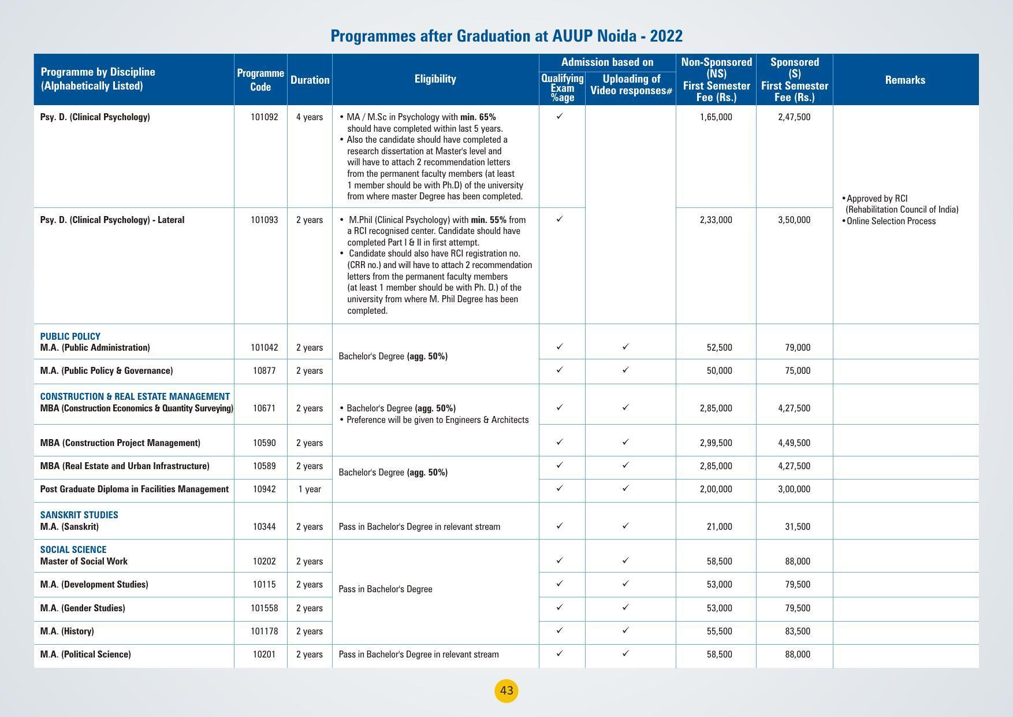Select "Post Graduate Diploma in Facilities Management"
Viewport: 1013px width, 717px height.
[x=135, y=489]
